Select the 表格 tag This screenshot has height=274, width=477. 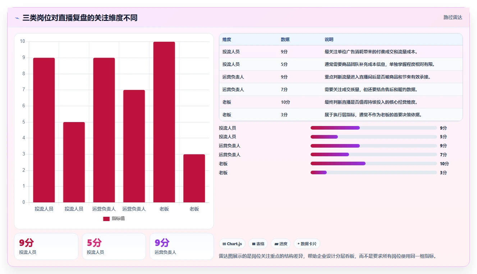tap(258, 244)
